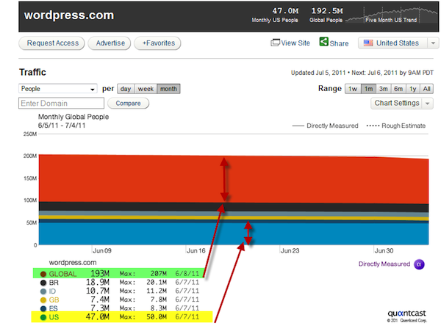The width and height of the screenshot is (441, 326).
Task: Click the Chart Settings button label
Action: (397, 103)
